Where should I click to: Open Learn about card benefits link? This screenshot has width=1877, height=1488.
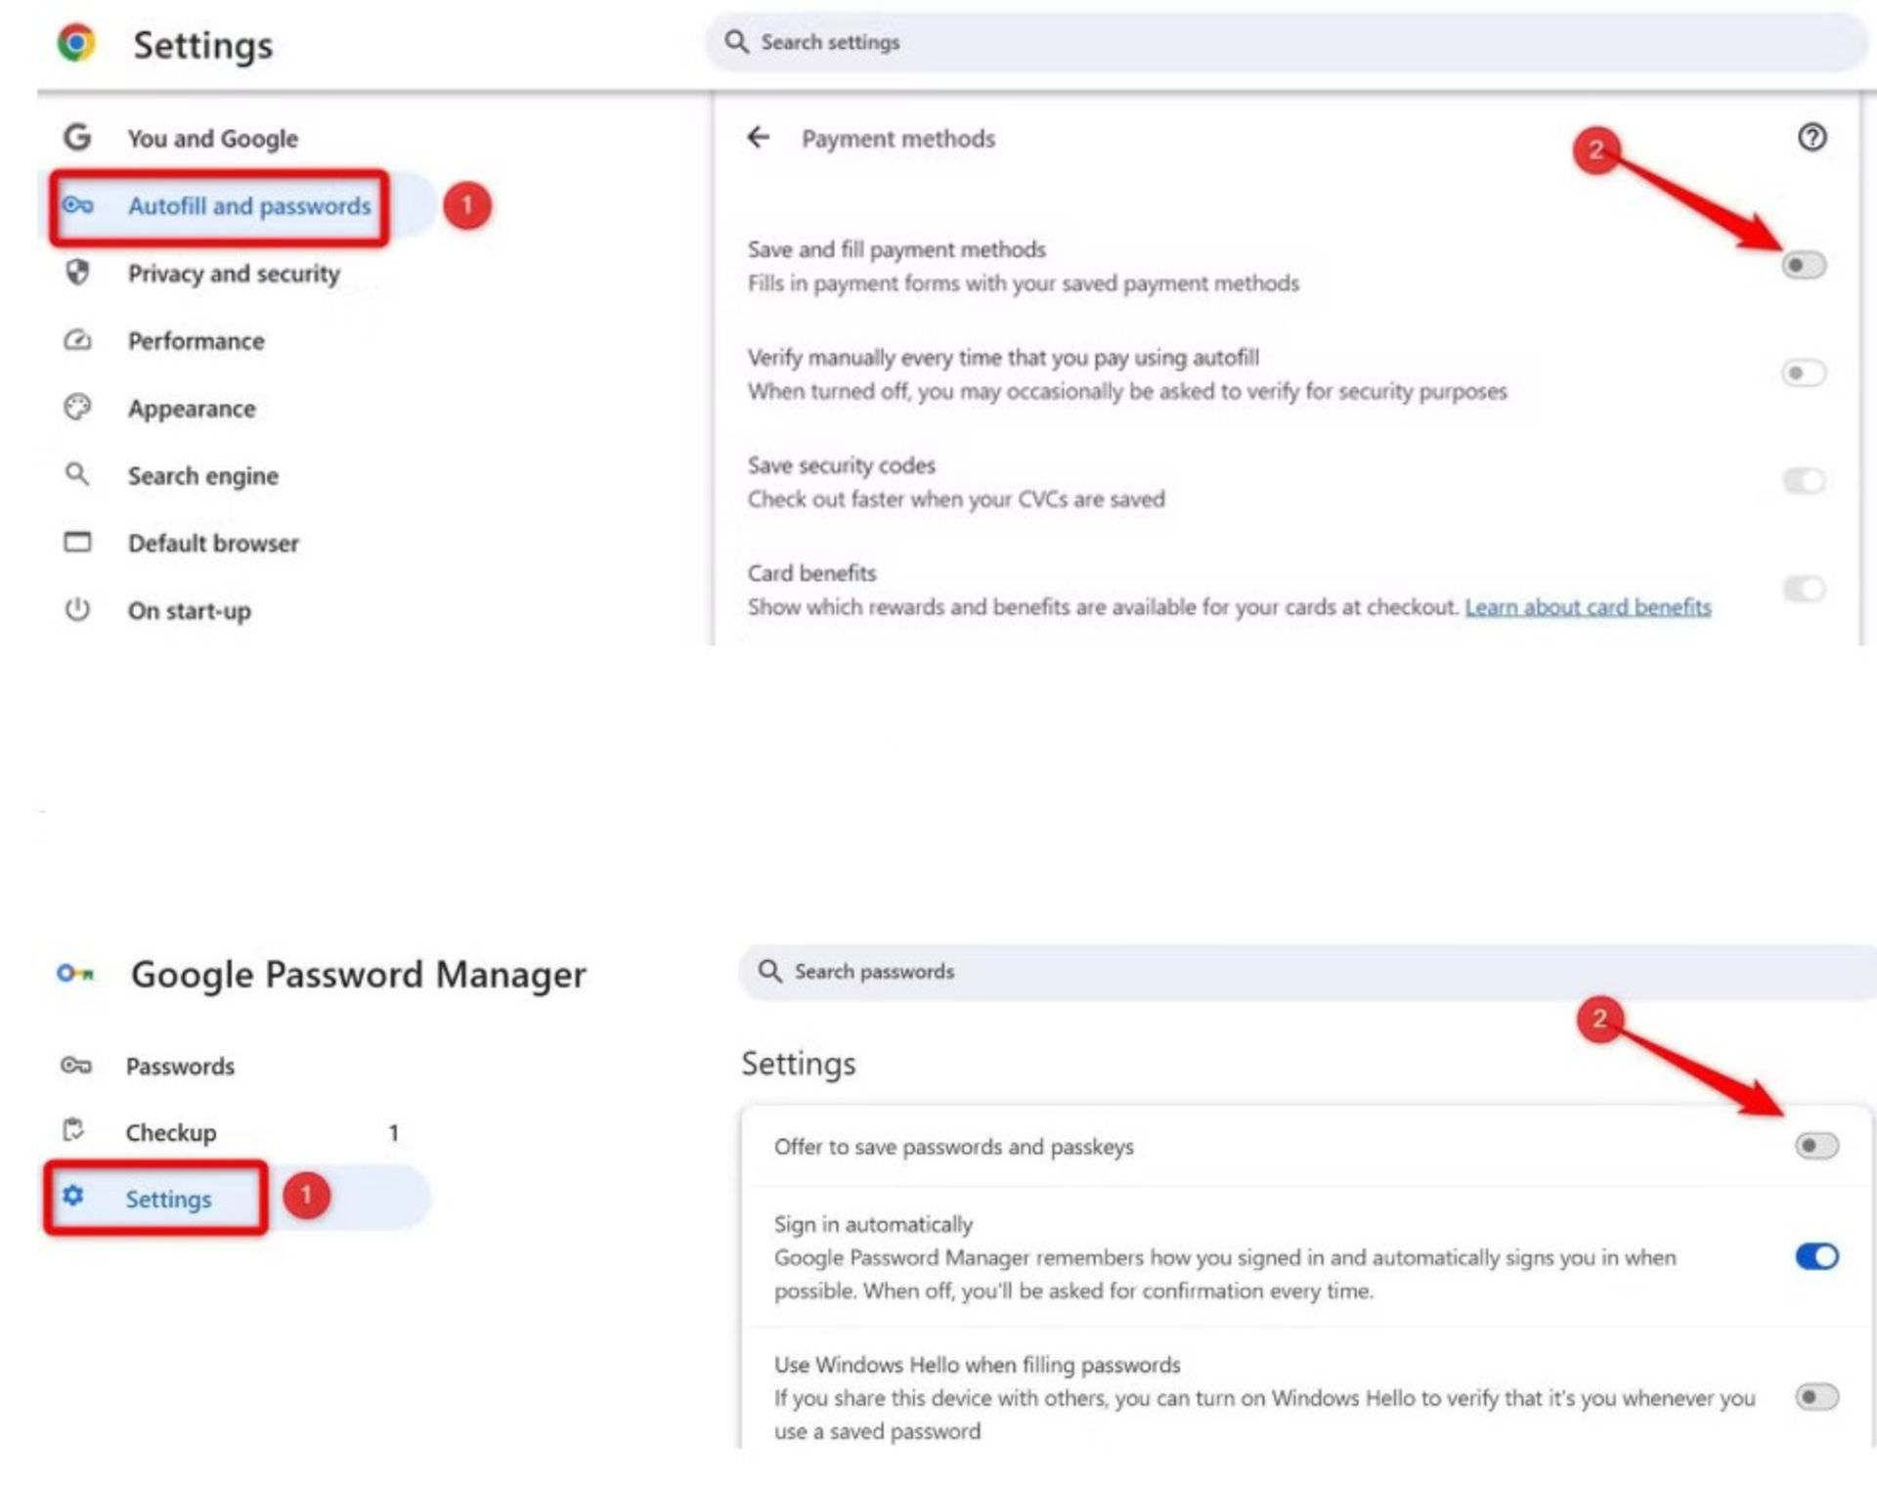(1588, 607)
